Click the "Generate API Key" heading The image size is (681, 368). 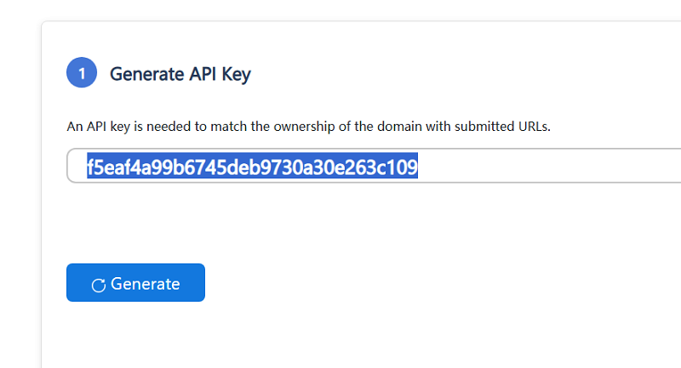point(180,74)
